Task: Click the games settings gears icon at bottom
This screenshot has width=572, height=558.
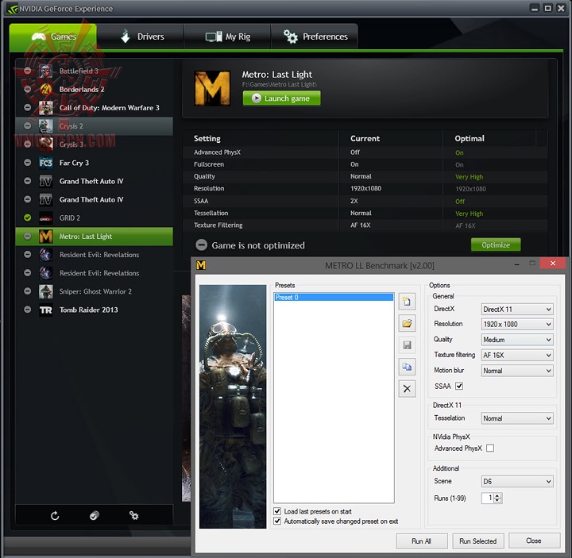Action: [x=134, y=515]
